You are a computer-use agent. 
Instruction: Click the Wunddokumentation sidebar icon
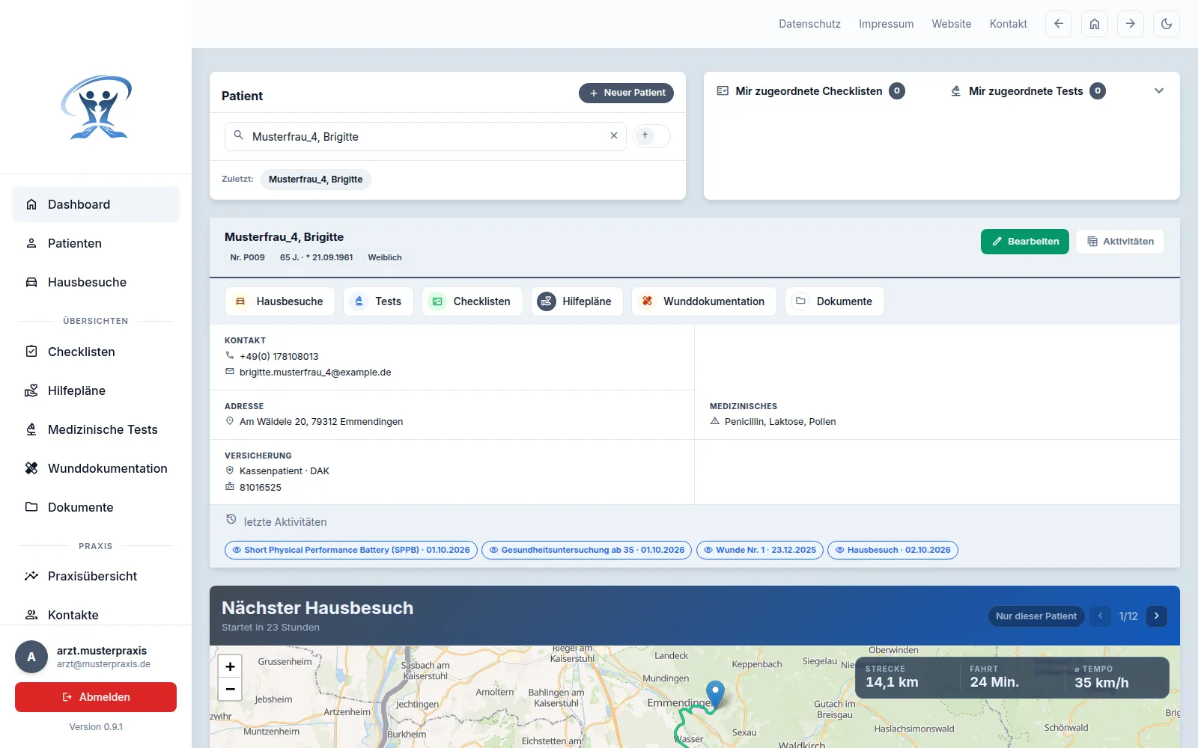click(x=31, y=468)
